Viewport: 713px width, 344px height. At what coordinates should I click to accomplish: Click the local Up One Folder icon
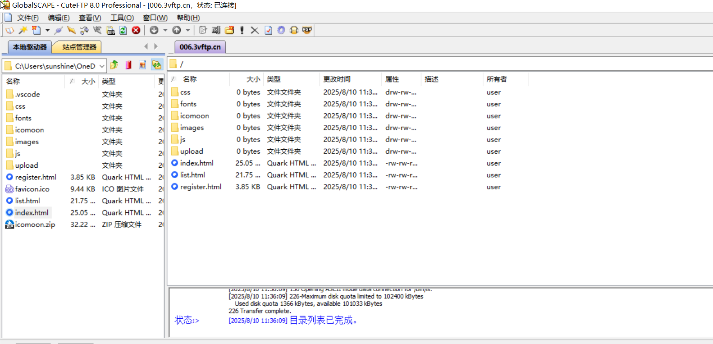(114, 65)
